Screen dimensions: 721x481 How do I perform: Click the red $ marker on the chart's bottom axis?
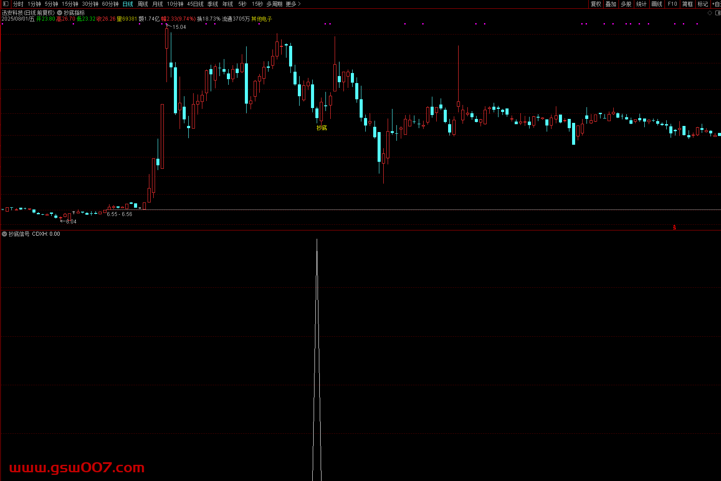[674, 227]
